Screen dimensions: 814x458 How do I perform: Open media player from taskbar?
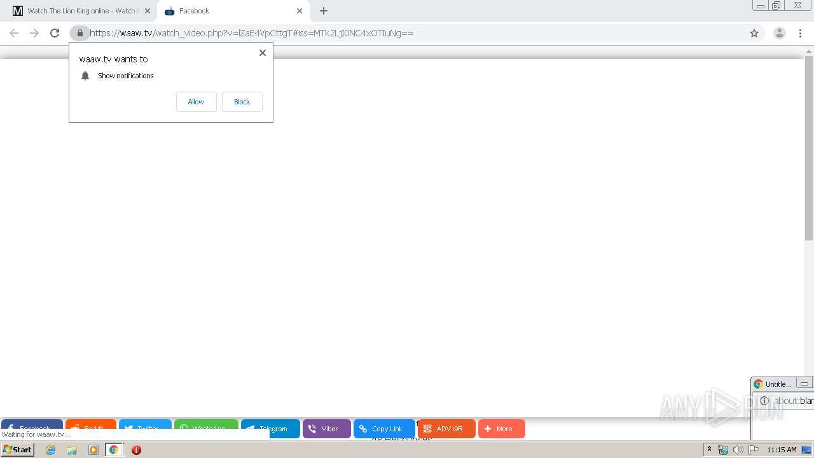pyautogui.click(x=93, y=450)
